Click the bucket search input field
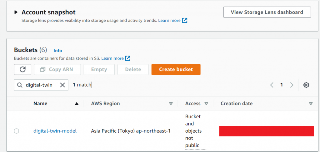The height and width of the screenshot is (152, 320). [39, 85]
